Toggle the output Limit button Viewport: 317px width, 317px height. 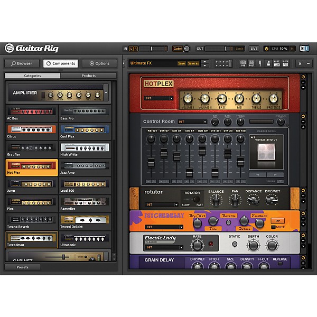point(239,49)
